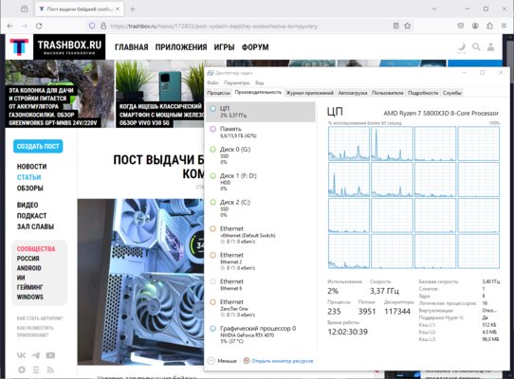Open Параметры menu in Task Manager

coord(237,82)
